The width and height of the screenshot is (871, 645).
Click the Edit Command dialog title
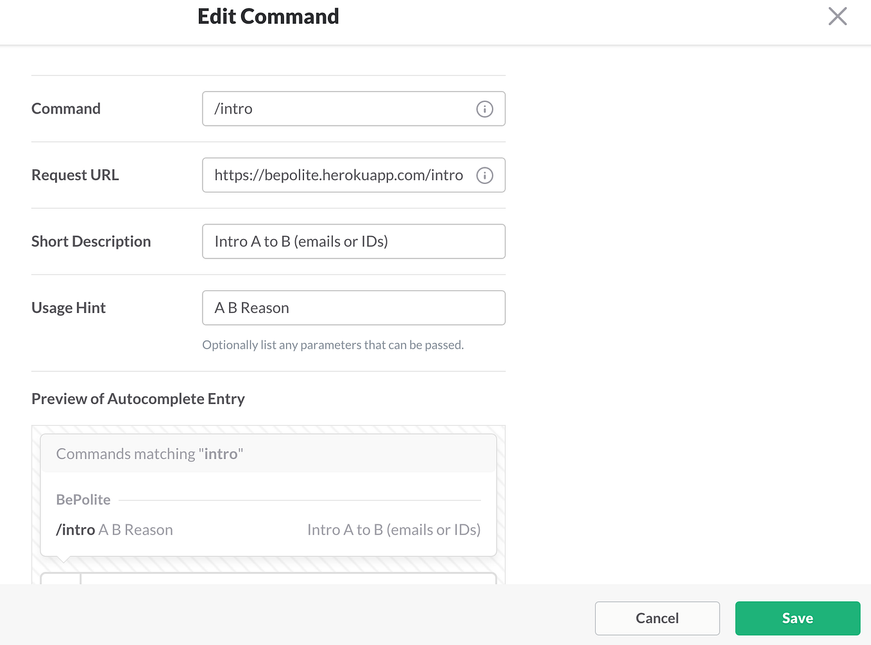pyautogui.click(x=268, y=16)
